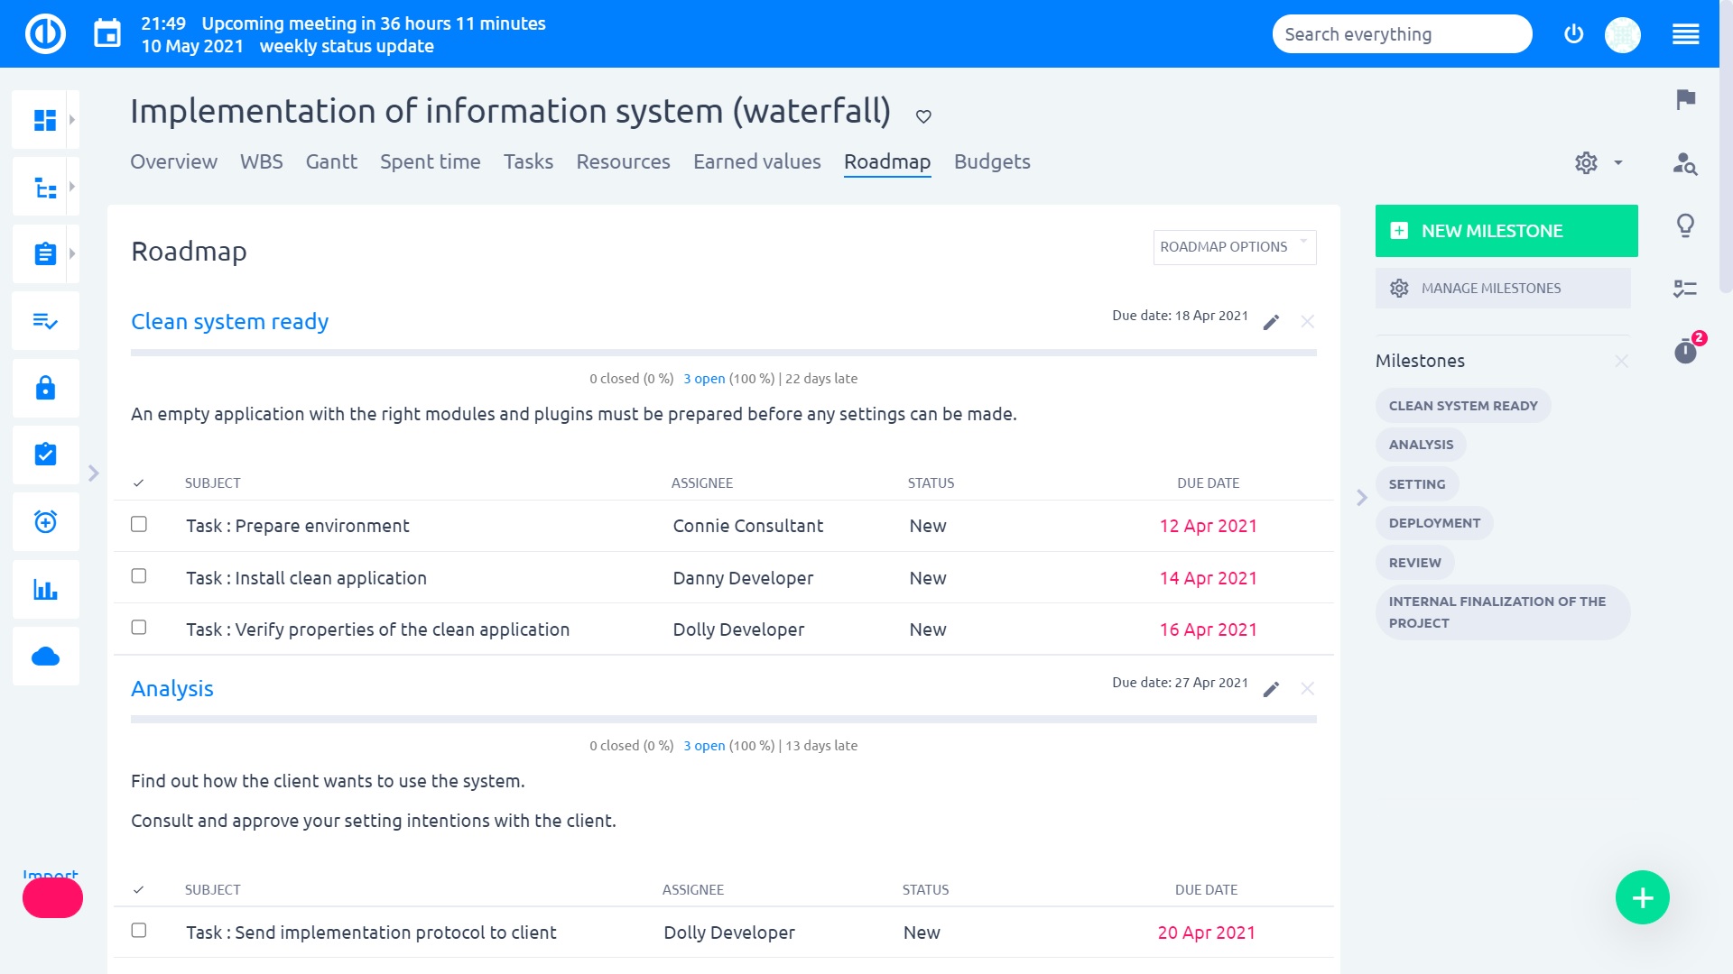1733x974 pixels.
Task: Open the clipboard tasks icon in the sidebar
Action: [44, 253]
